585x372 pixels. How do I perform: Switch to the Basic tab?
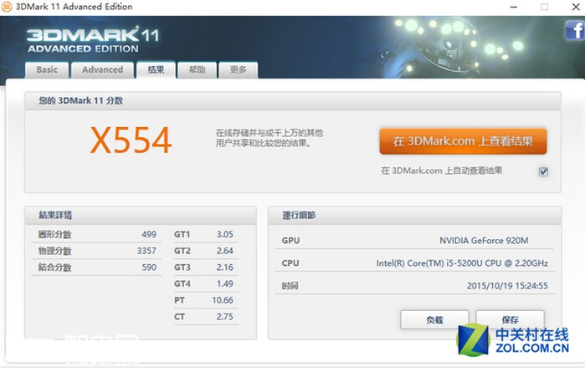click(47, 70)
